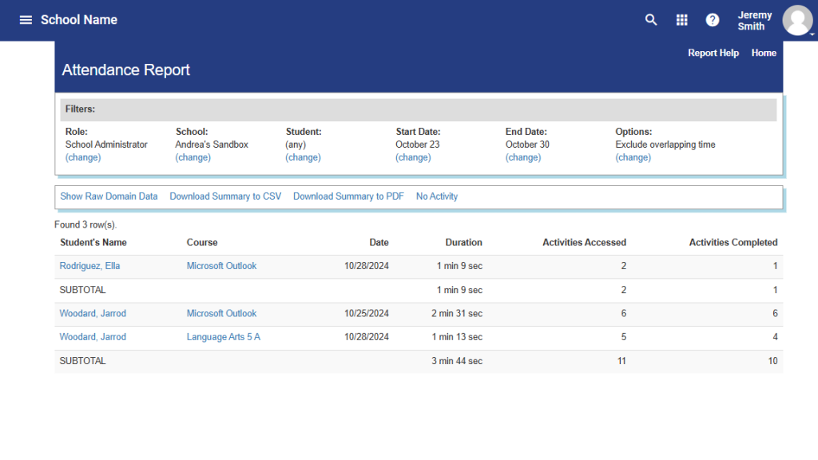Screen dimensions: 818x460
Task: Open the apps grid launcher
Action: coord(681,20)
